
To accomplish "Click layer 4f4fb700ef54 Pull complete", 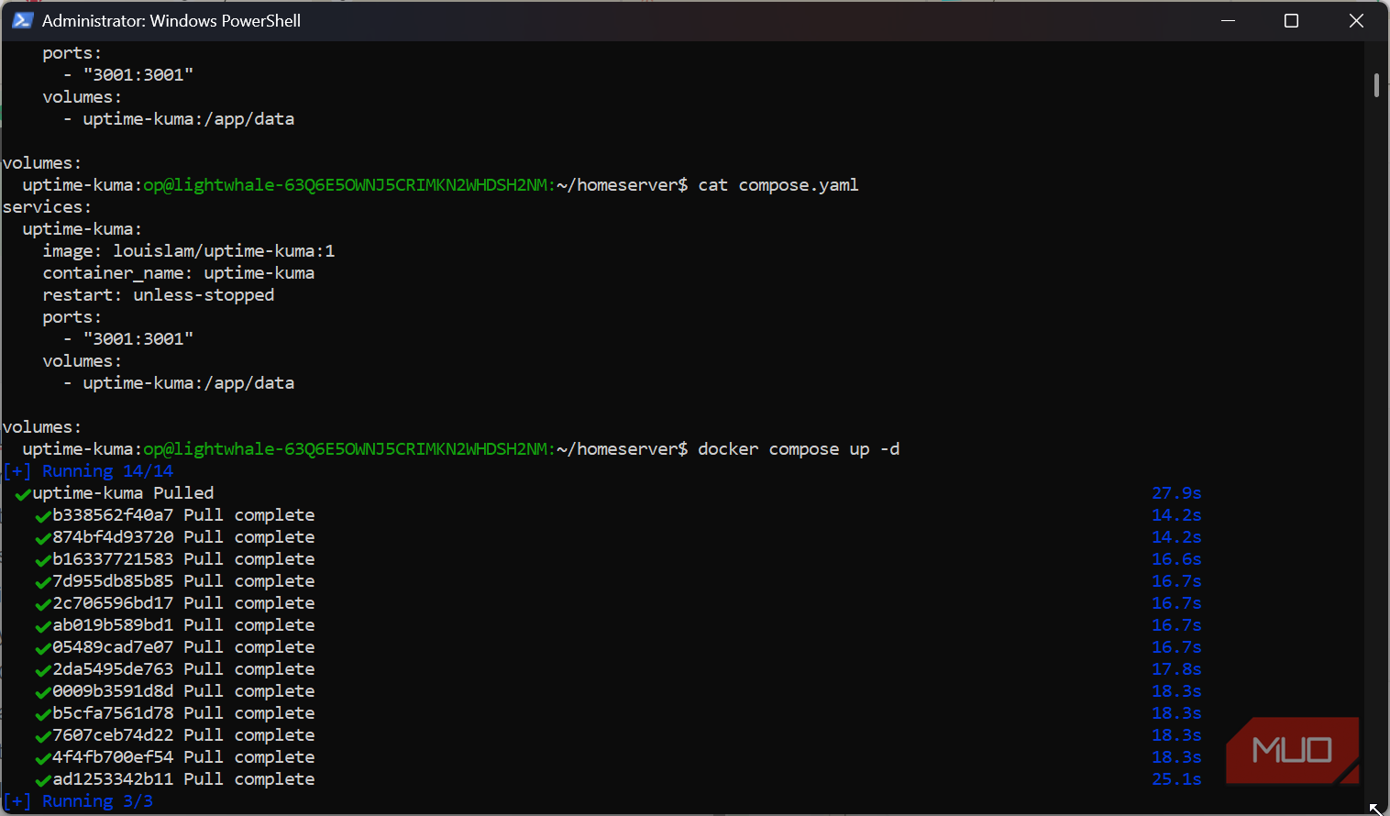I will (x=183, y=757).
